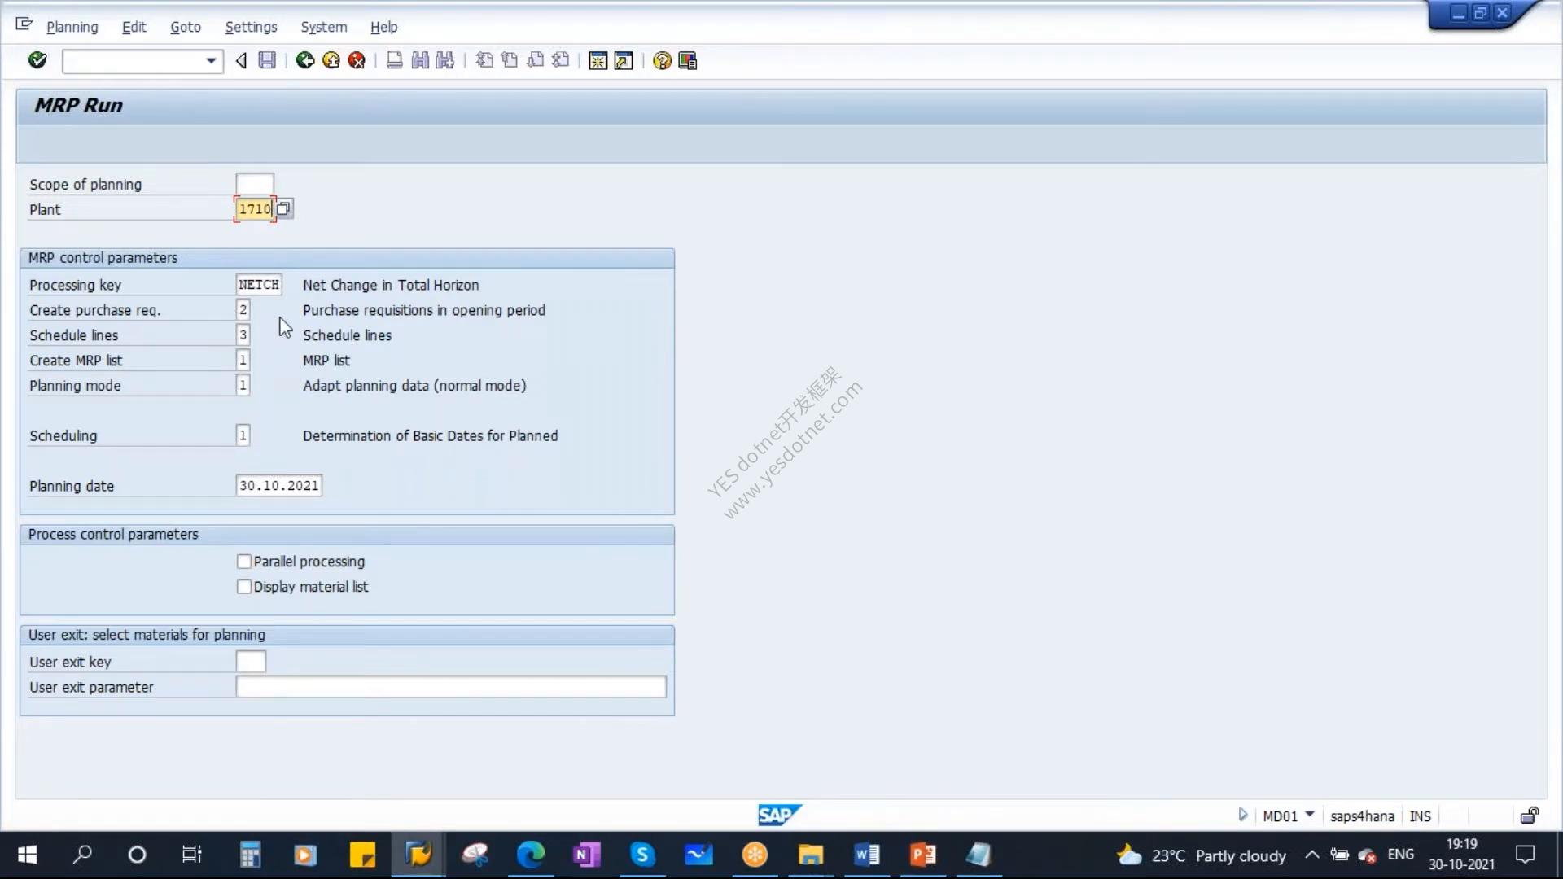The height and width of the screenshot is (879, 1563).
Task: Click the Save diskette icon
Action: point(267,60)
